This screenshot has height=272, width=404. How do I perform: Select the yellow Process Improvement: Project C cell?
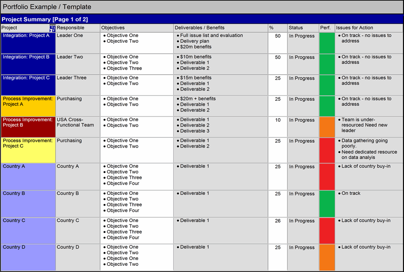[x=28, y=150]
